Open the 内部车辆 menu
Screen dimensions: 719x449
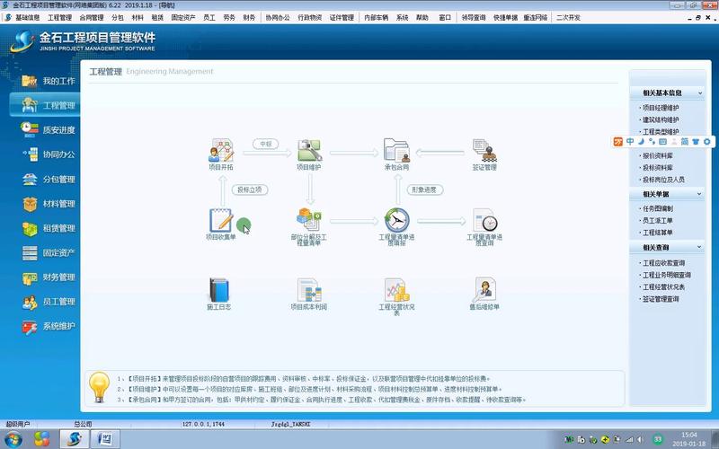376,17
